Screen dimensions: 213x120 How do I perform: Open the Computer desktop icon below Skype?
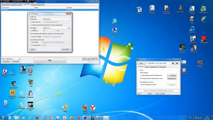click(115, 31)
